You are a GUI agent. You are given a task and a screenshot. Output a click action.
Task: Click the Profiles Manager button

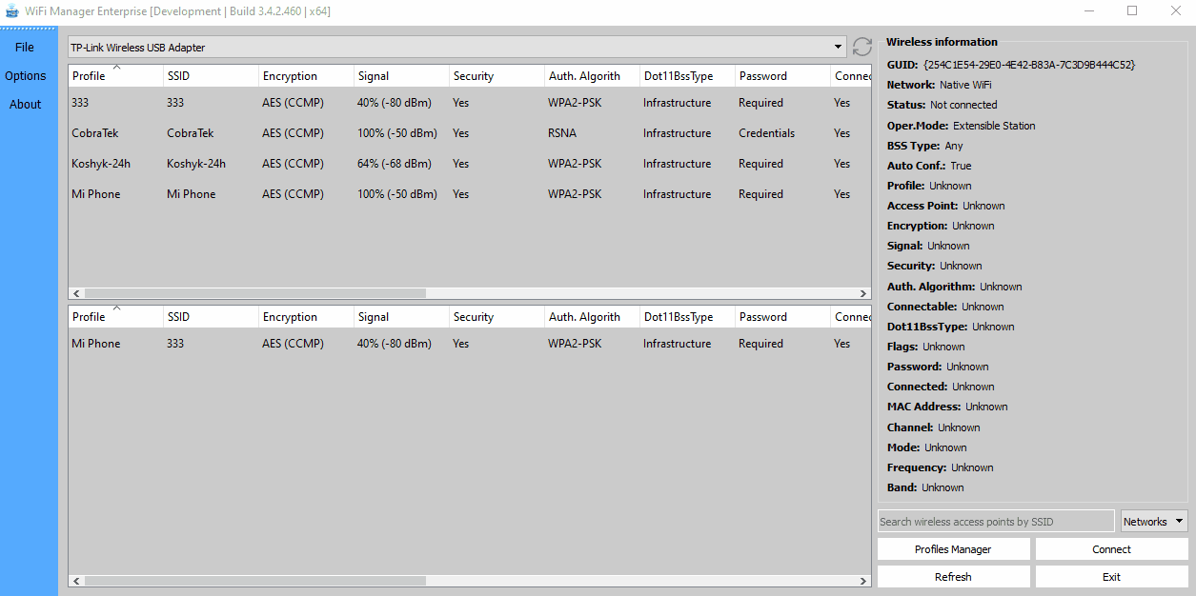point(953,548)
